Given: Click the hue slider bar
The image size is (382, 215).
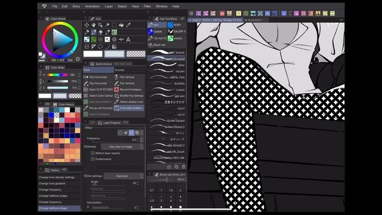Looking at the screenshot, I should 58,75.
